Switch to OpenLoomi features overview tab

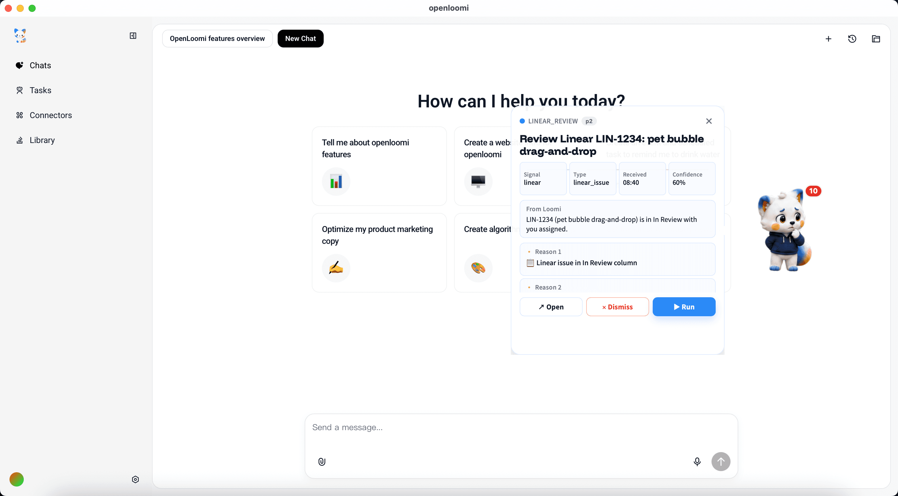pyautogui.click(x=217, y=38)
